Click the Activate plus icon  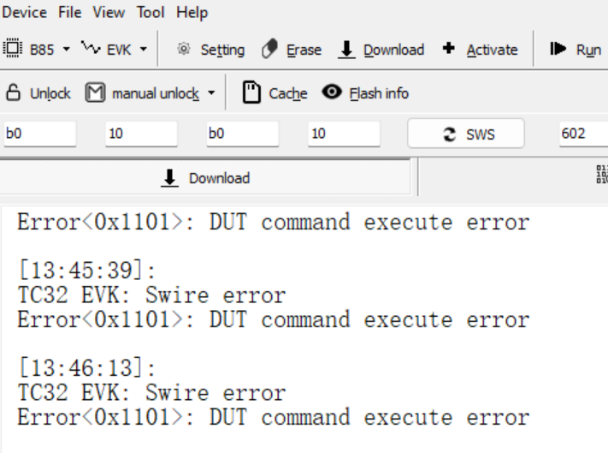tap(449, 48)
